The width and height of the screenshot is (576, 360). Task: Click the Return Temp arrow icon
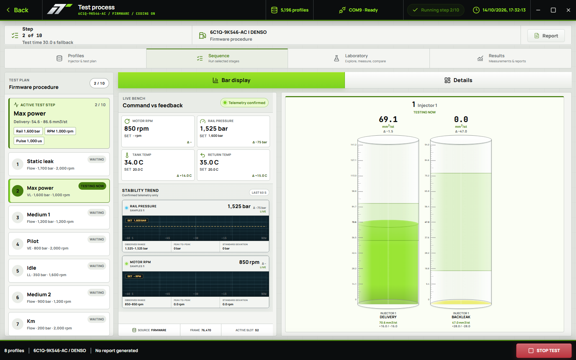(203, 155)
